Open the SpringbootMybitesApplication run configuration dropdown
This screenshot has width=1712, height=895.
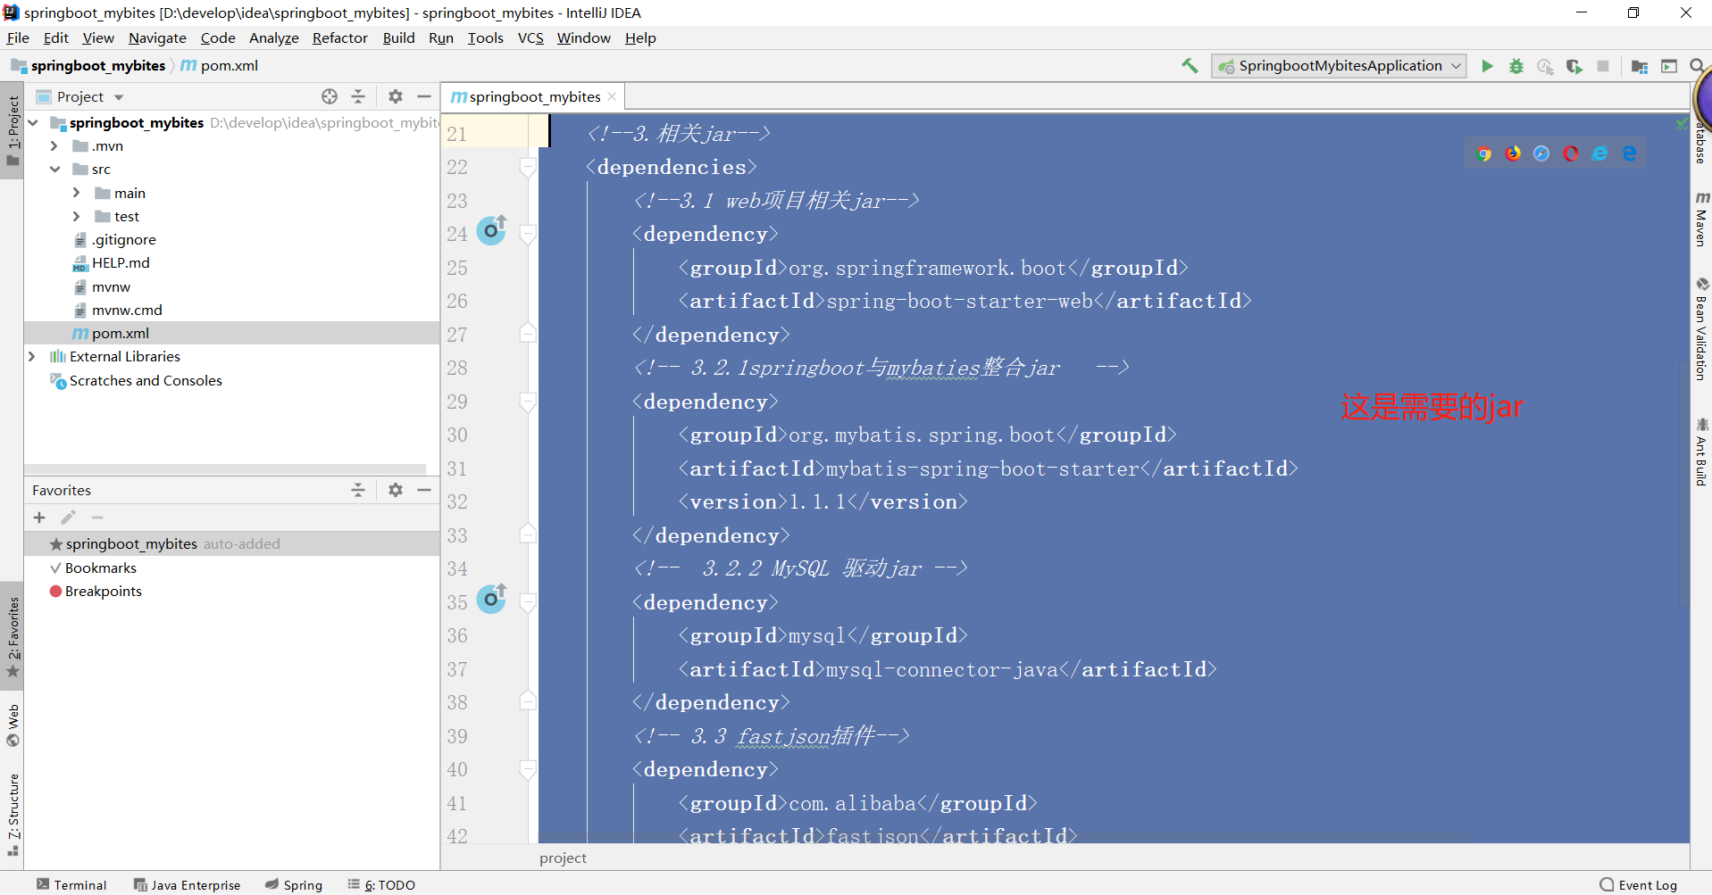coord(1339,66)
